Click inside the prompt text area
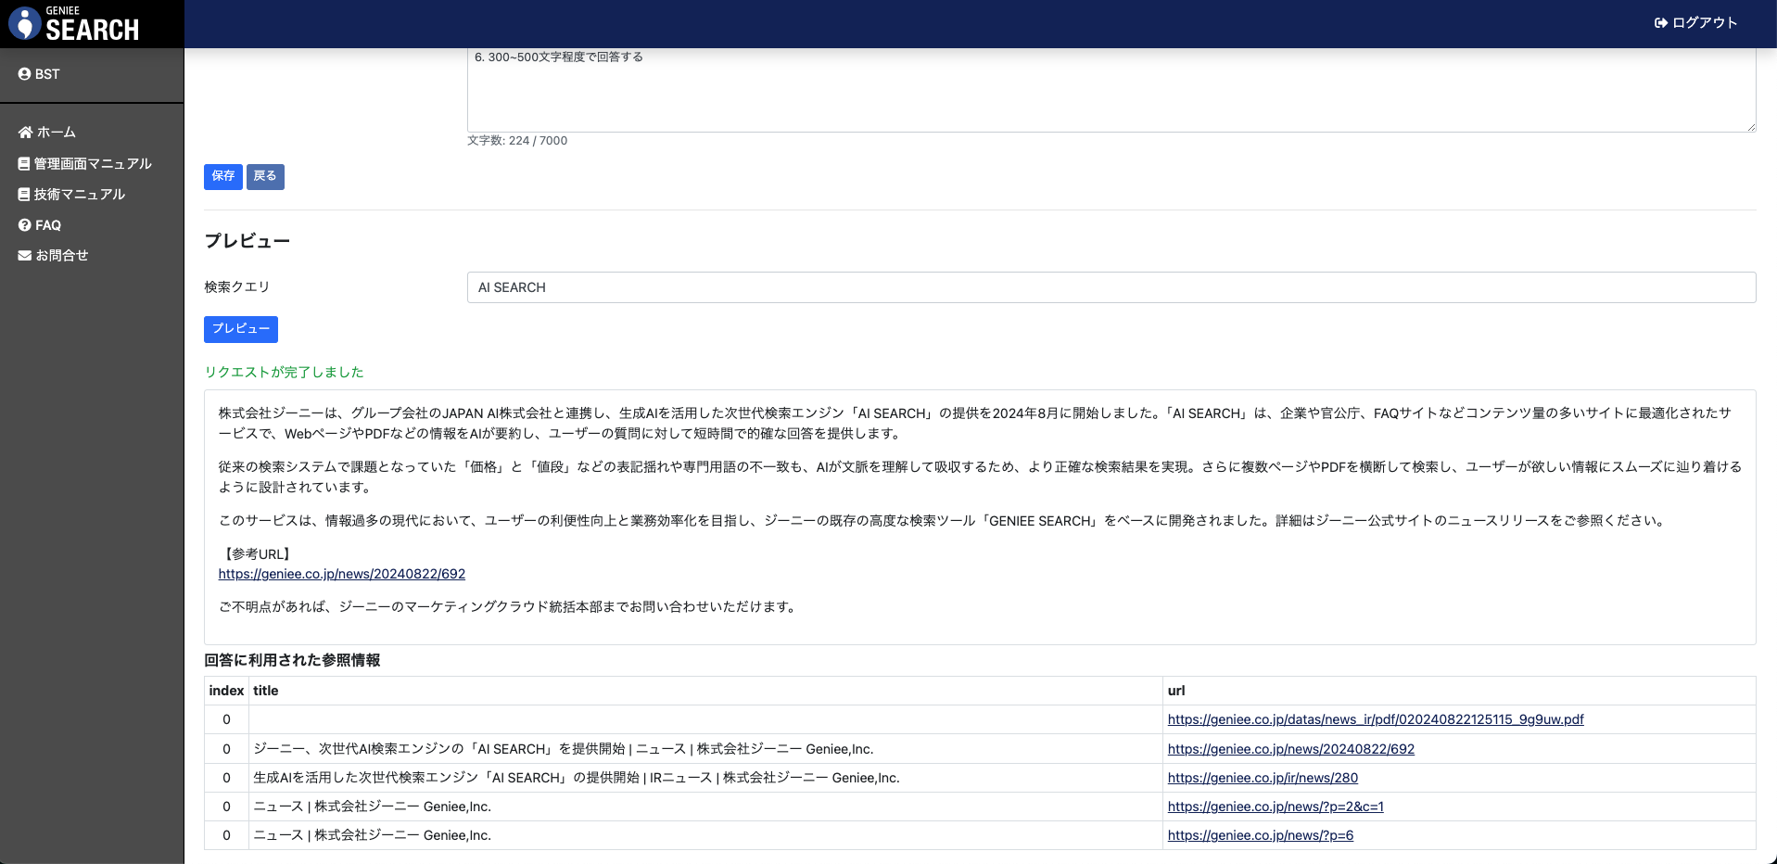Viewport: 1777px width, 864px height. pos(1111,93)
